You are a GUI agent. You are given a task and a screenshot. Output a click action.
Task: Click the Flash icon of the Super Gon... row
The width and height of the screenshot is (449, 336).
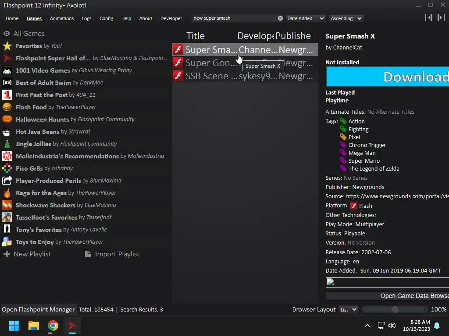pos(178,63)
